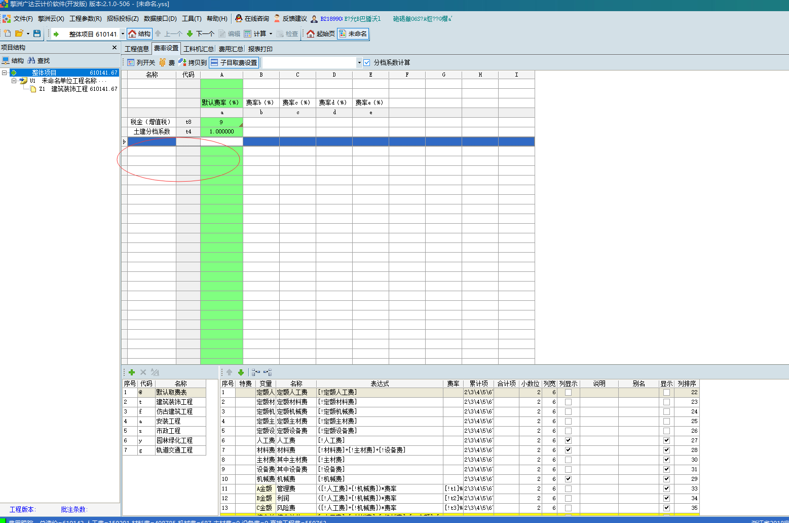Click the 编辑 edit icon
Image resolution: width=789 pixels, height=523 pixels.
222,34
